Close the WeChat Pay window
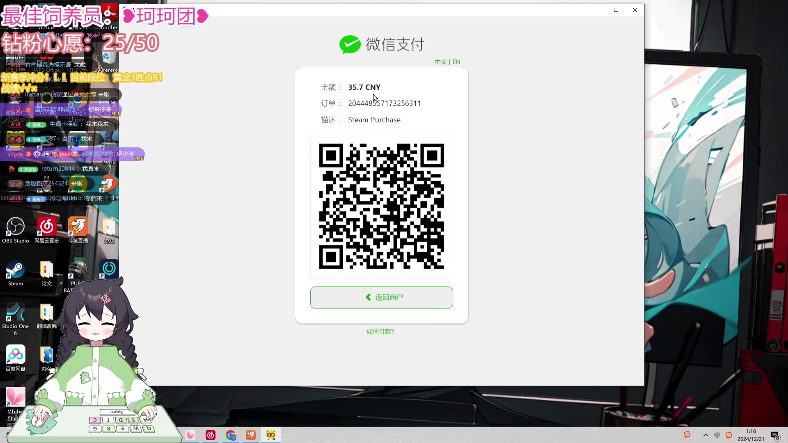788x443 pixels. [x=635, y=10]
